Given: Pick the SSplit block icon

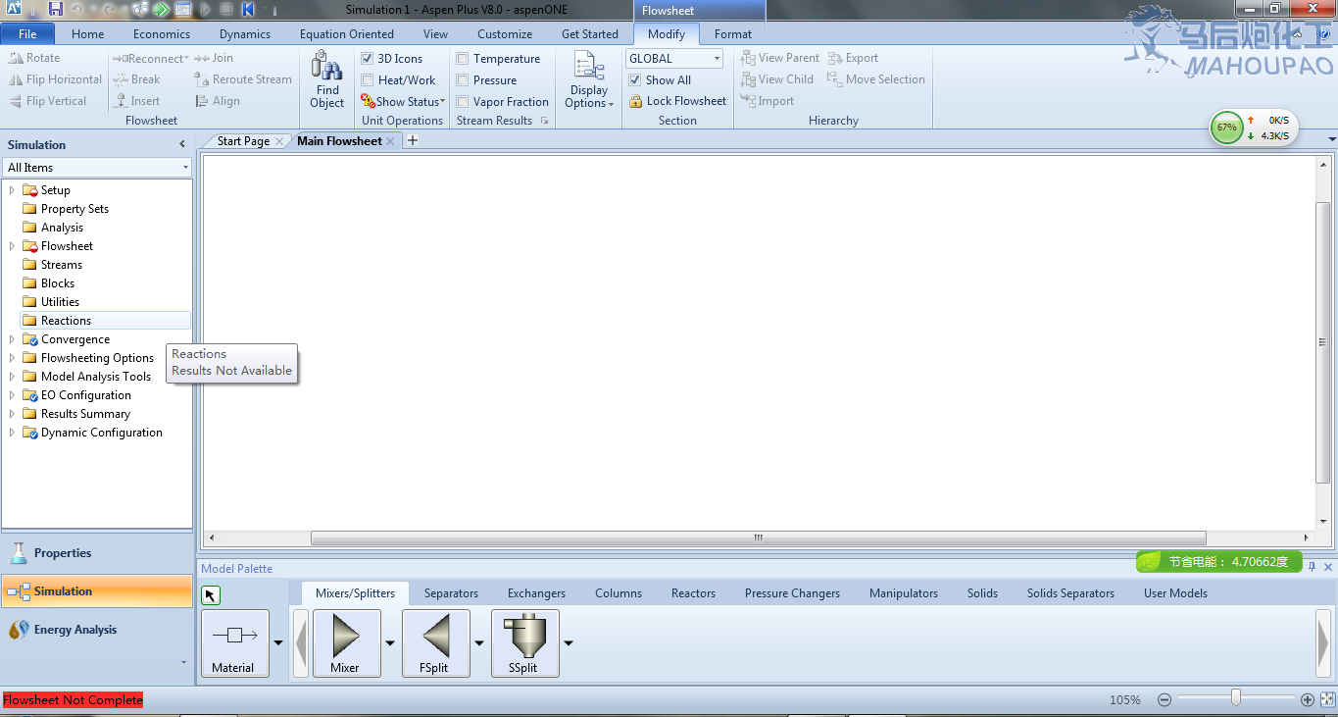Looking at the screenshot, I should (523, 636).
